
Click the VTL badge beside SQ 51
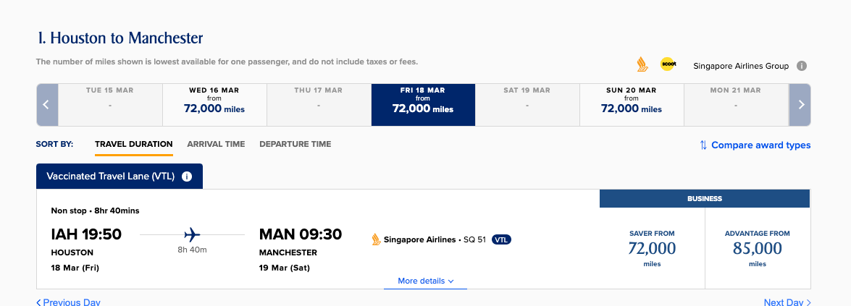[501, 239]
